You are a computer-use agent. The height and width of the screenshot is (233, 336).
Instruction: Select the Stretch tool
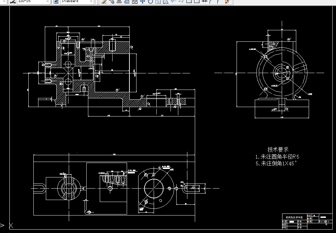(x=166, y=1)
